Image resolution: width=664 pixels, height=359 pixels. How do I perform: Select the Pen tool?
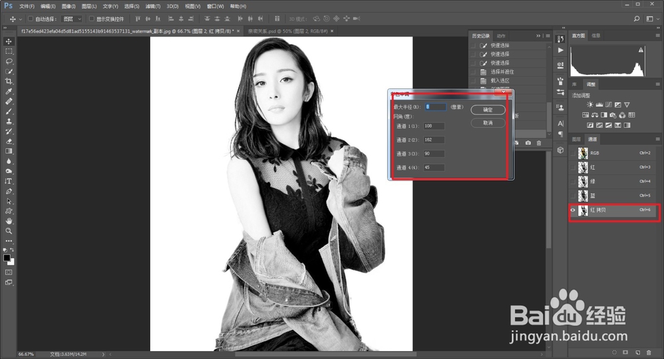coord(9,191)
